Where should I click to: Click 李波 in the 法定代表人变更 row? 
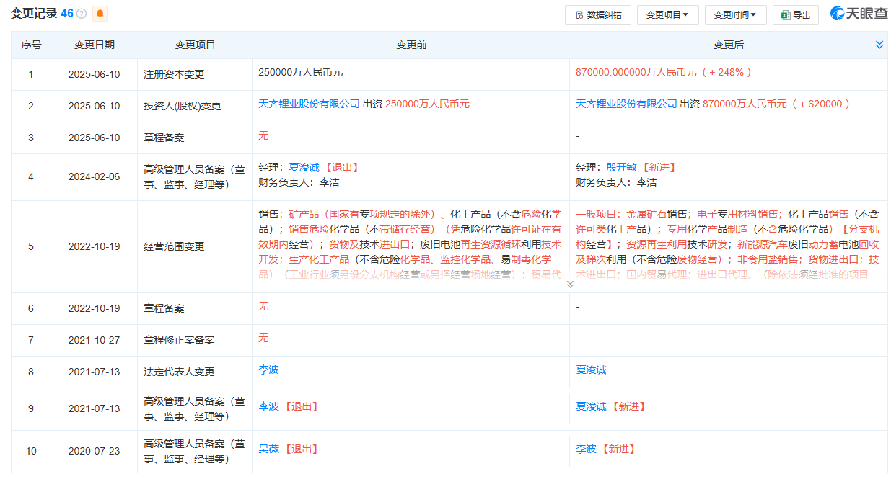coord(268,370)
